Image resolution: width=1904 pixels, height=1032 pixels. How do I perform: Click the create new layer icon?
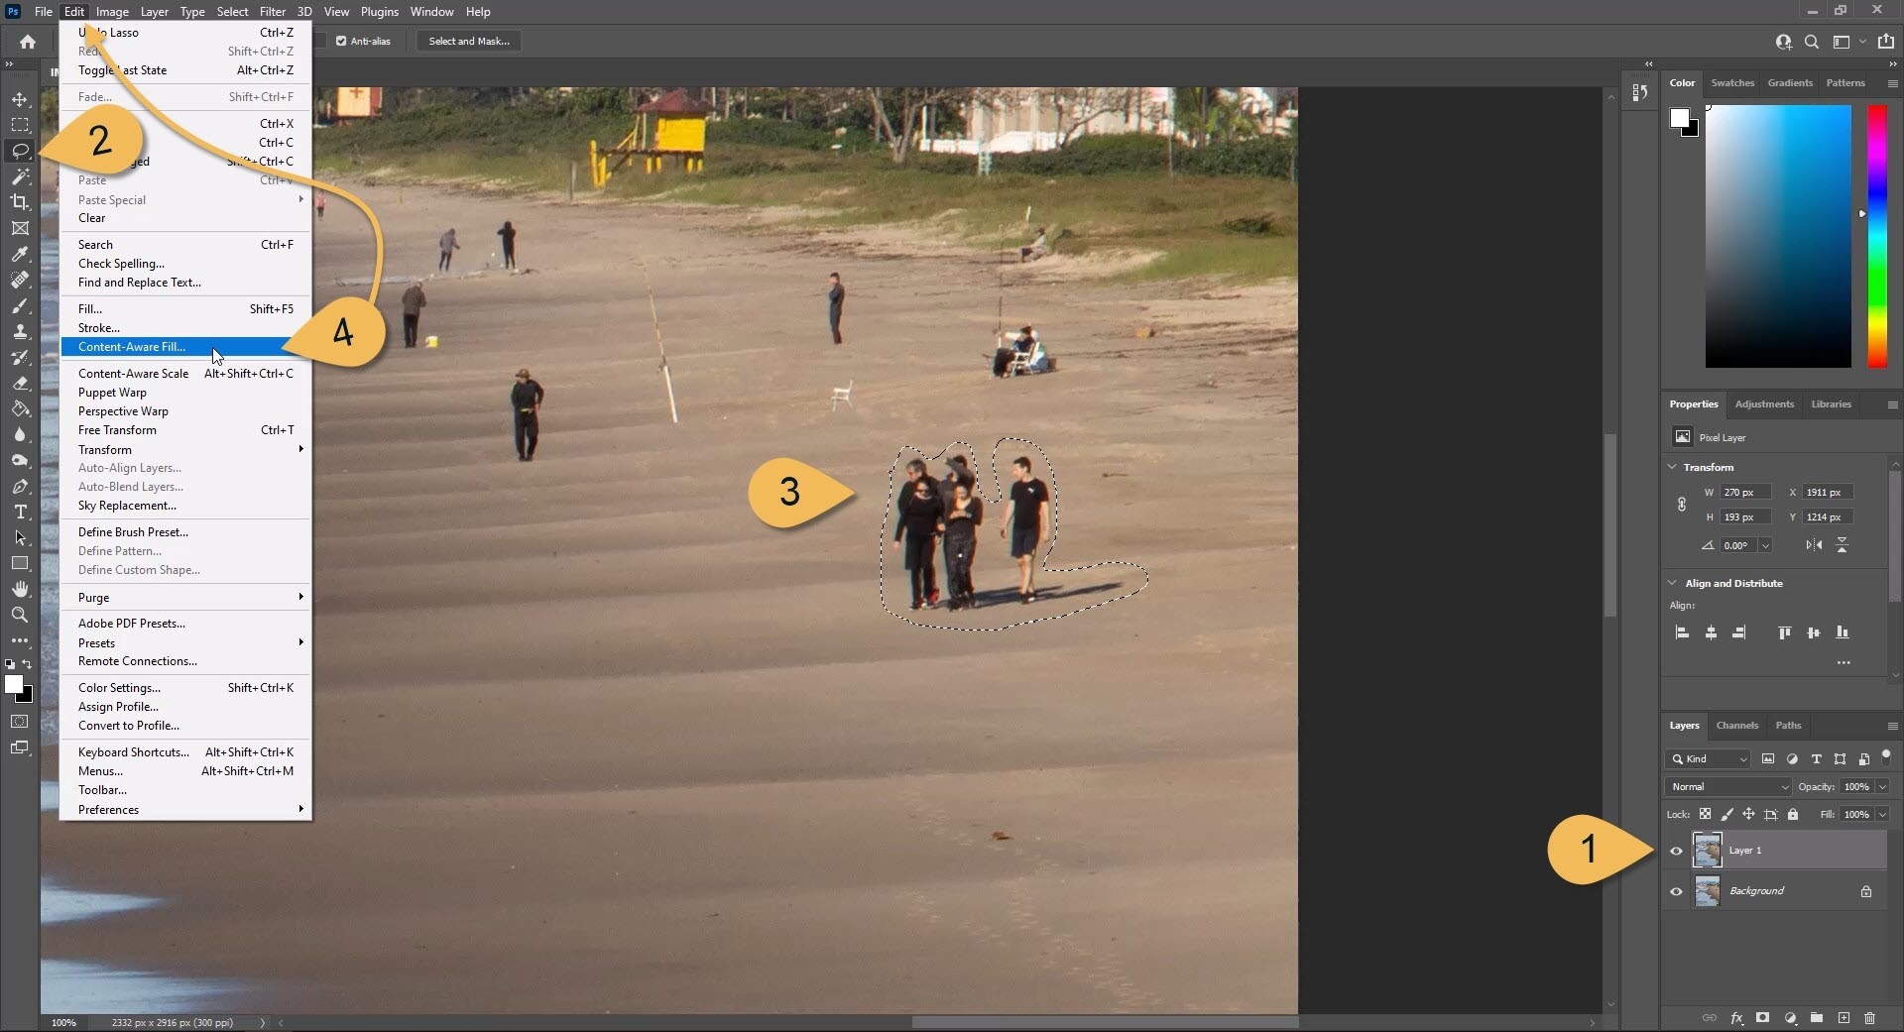1844,1018
